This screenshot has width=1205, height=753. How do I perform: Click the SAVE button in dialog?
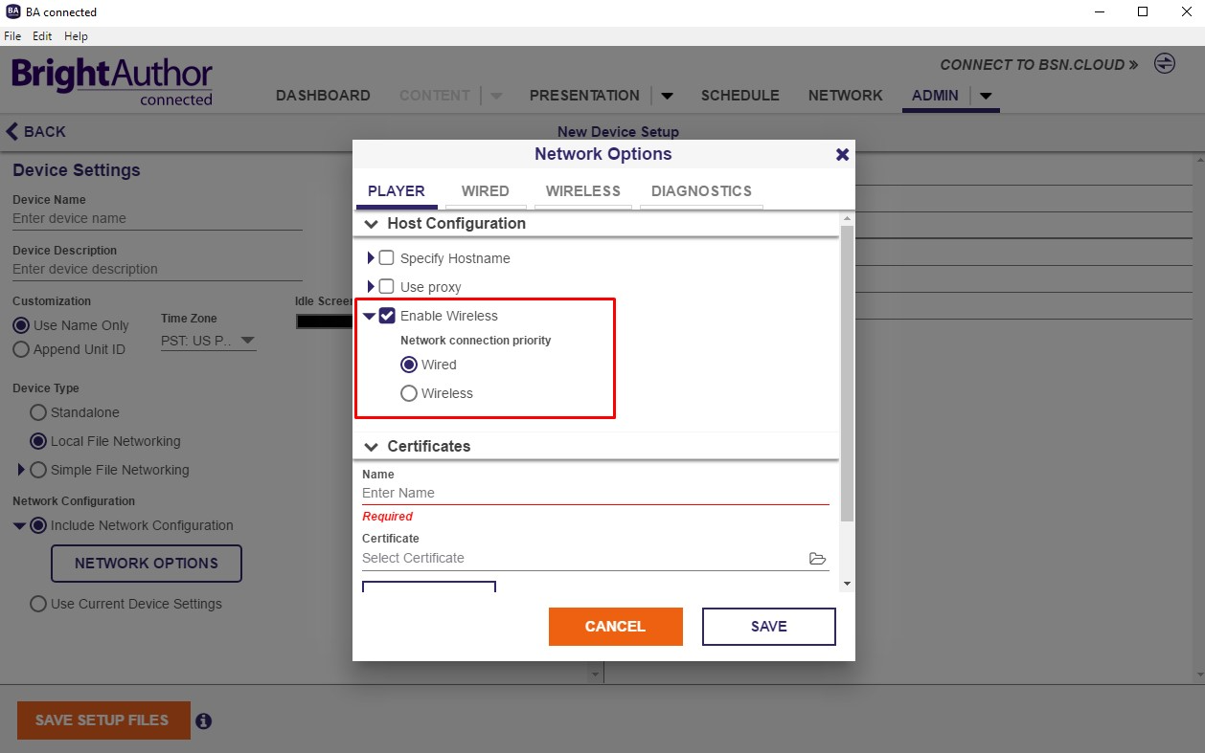(769, 627)
